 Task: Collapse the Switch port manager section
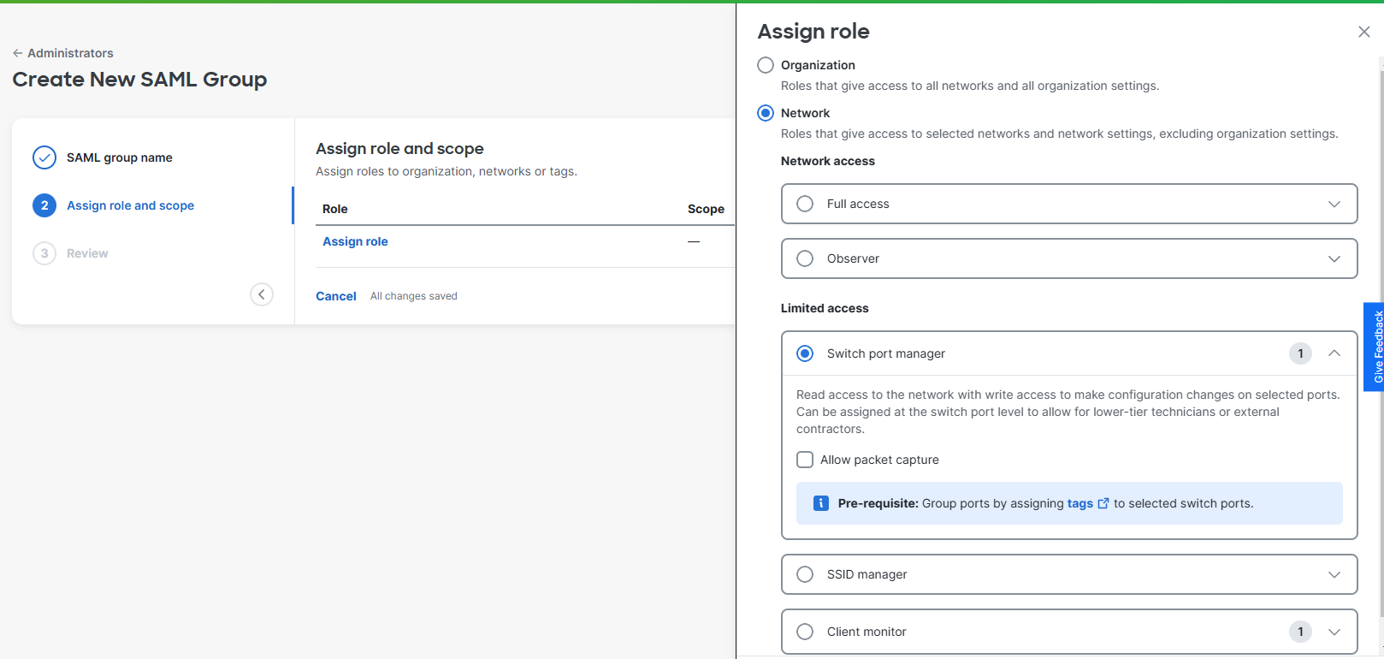1334,353
